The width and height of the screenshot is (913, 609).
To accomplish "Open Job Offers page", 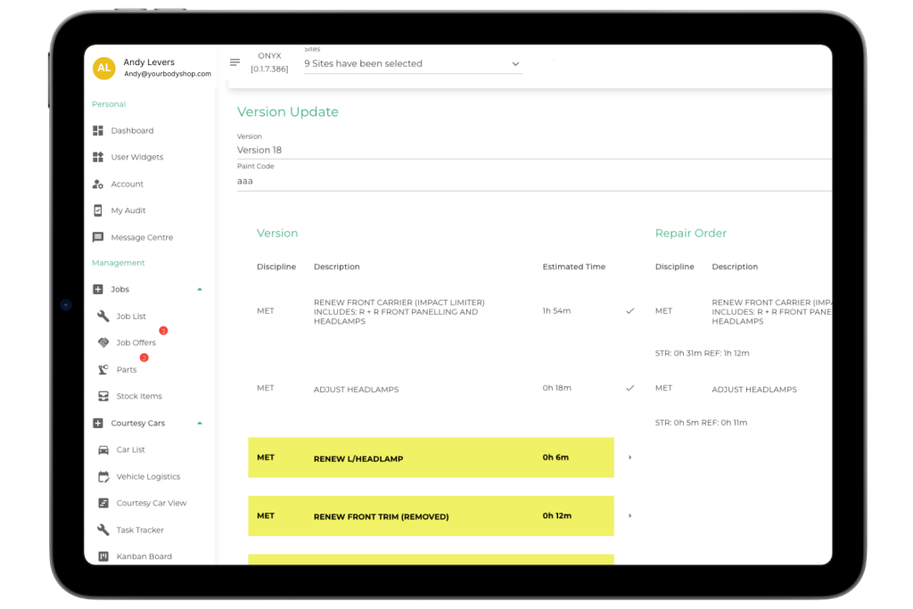I will 136,343.
